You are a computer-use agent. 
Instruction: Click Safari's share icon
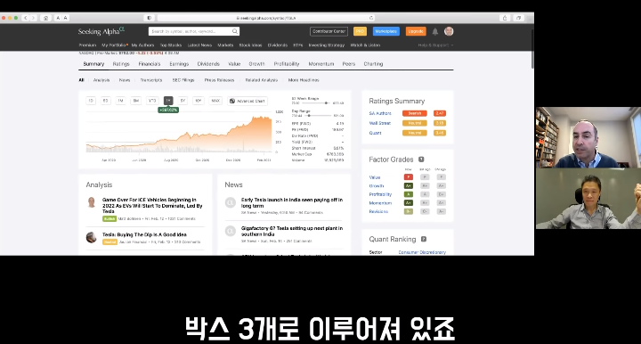505,18
